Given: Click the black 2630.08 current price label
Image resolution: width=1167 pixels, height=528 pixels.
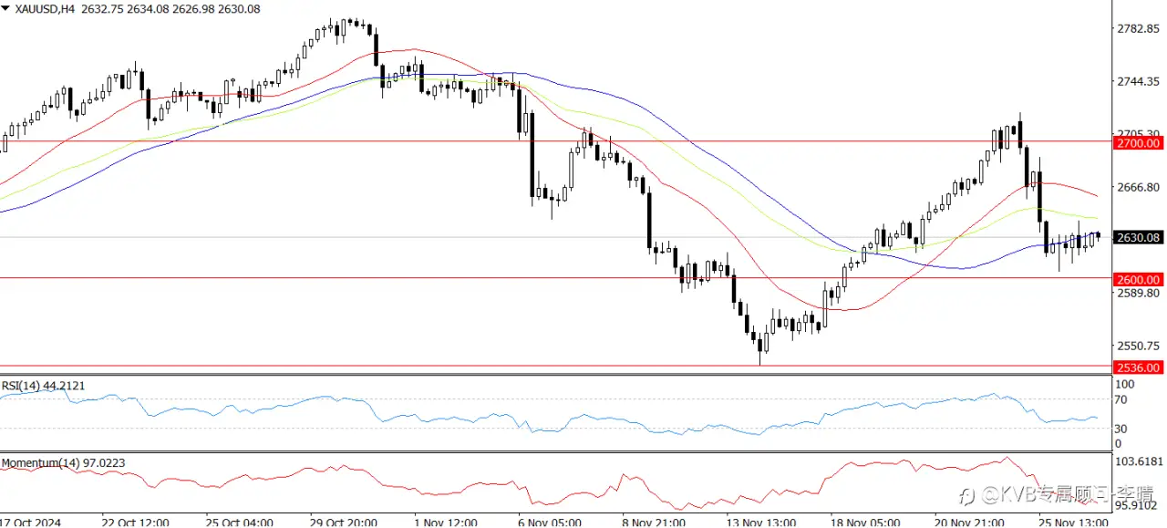Looking at the screenshot, I should (1138, 238).
